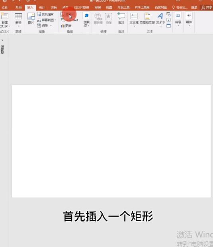Image resolution: width=213 pixels, height=247 pixels.
Task: Open the View (视图) tab
Action: pyautogui.click(x=109, y=8)
